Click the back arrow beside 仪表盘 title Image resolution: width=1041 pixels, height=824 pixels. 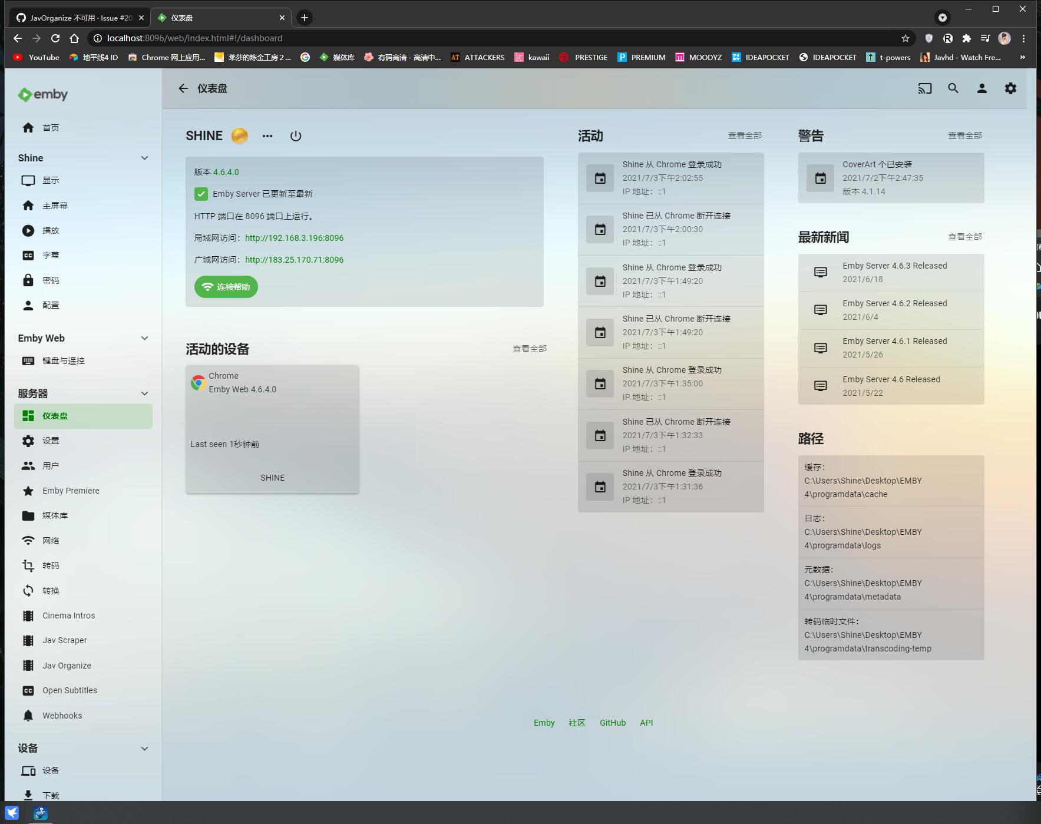click(x=183, y=88)
